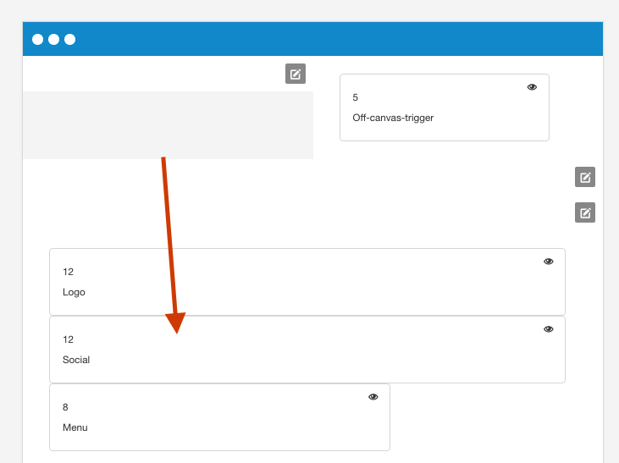Toggle the Menu card's eye icon
The width and height of the screenshot is (619, 463).
pyautogui.click(x=373, y=397)
